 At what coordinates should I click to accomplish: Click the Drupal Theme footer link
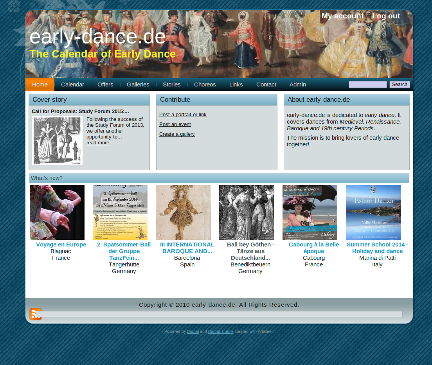point(221,332)
